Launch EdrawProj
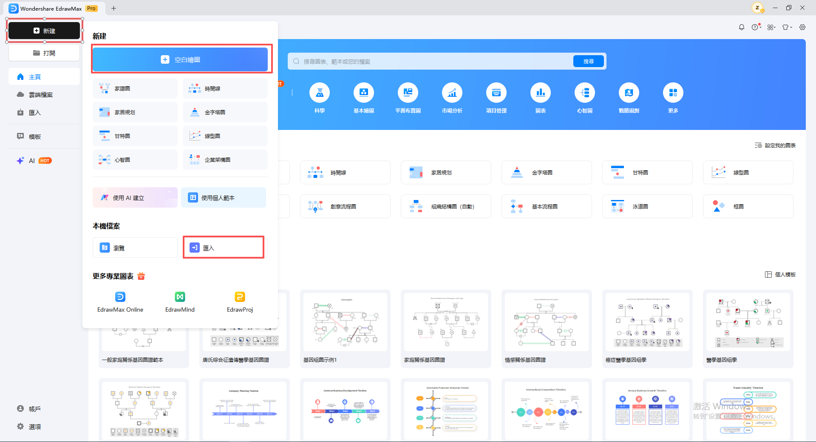 240,302
